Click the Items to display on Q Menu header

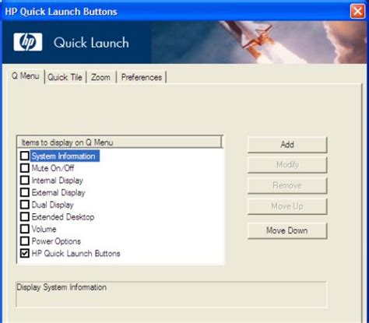(119, 142)
